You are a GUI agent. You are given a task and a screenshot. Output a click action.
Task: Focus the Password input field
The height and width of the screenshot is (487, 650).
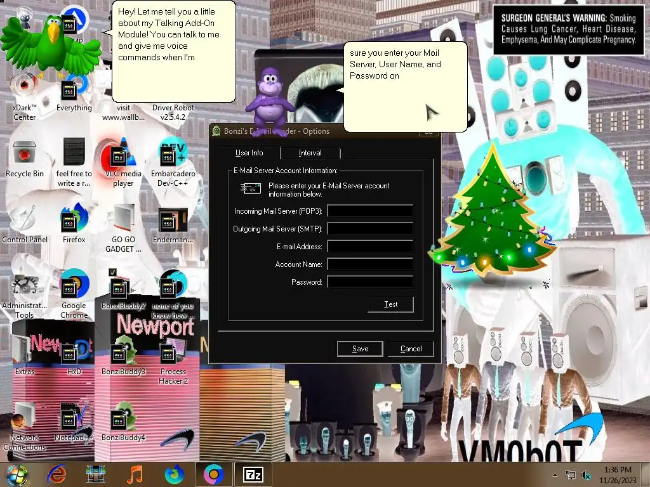click(x=370, y=282)
